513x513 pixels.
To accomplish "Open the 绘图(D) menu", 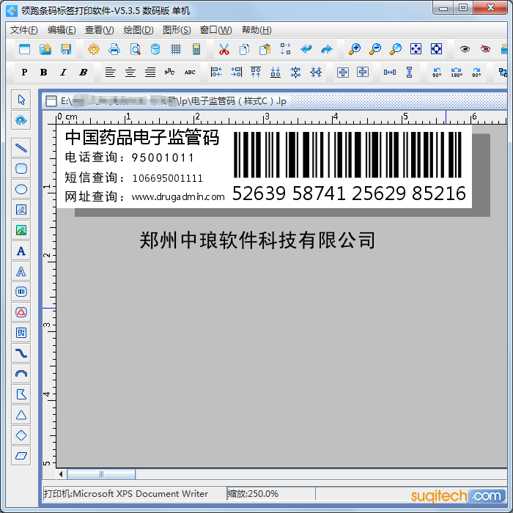I will click(139, 30).
